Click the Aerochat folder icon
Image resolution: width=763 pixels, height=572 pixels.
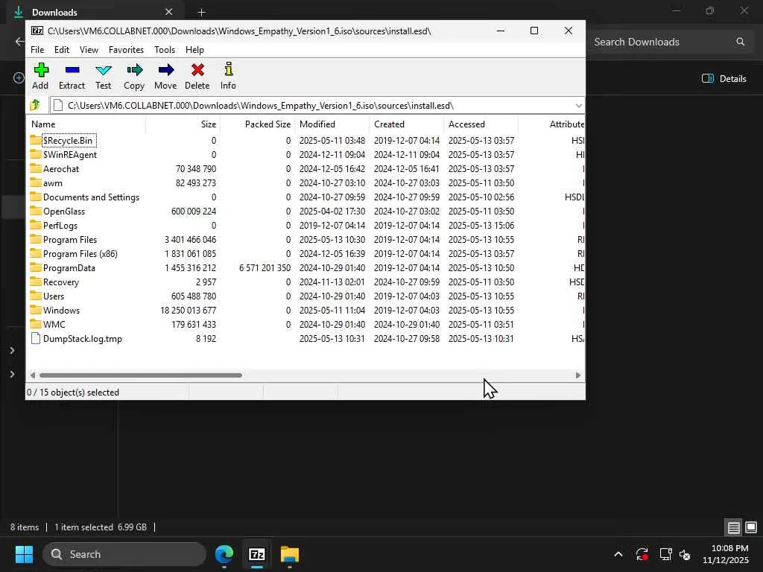click(x=36, y=168)
